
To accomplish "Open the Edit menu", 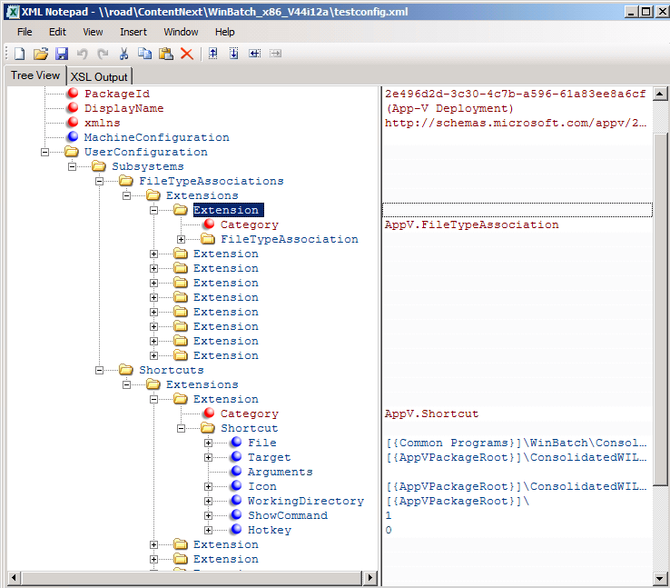I will pyautogui.click(x=58, y=32).
